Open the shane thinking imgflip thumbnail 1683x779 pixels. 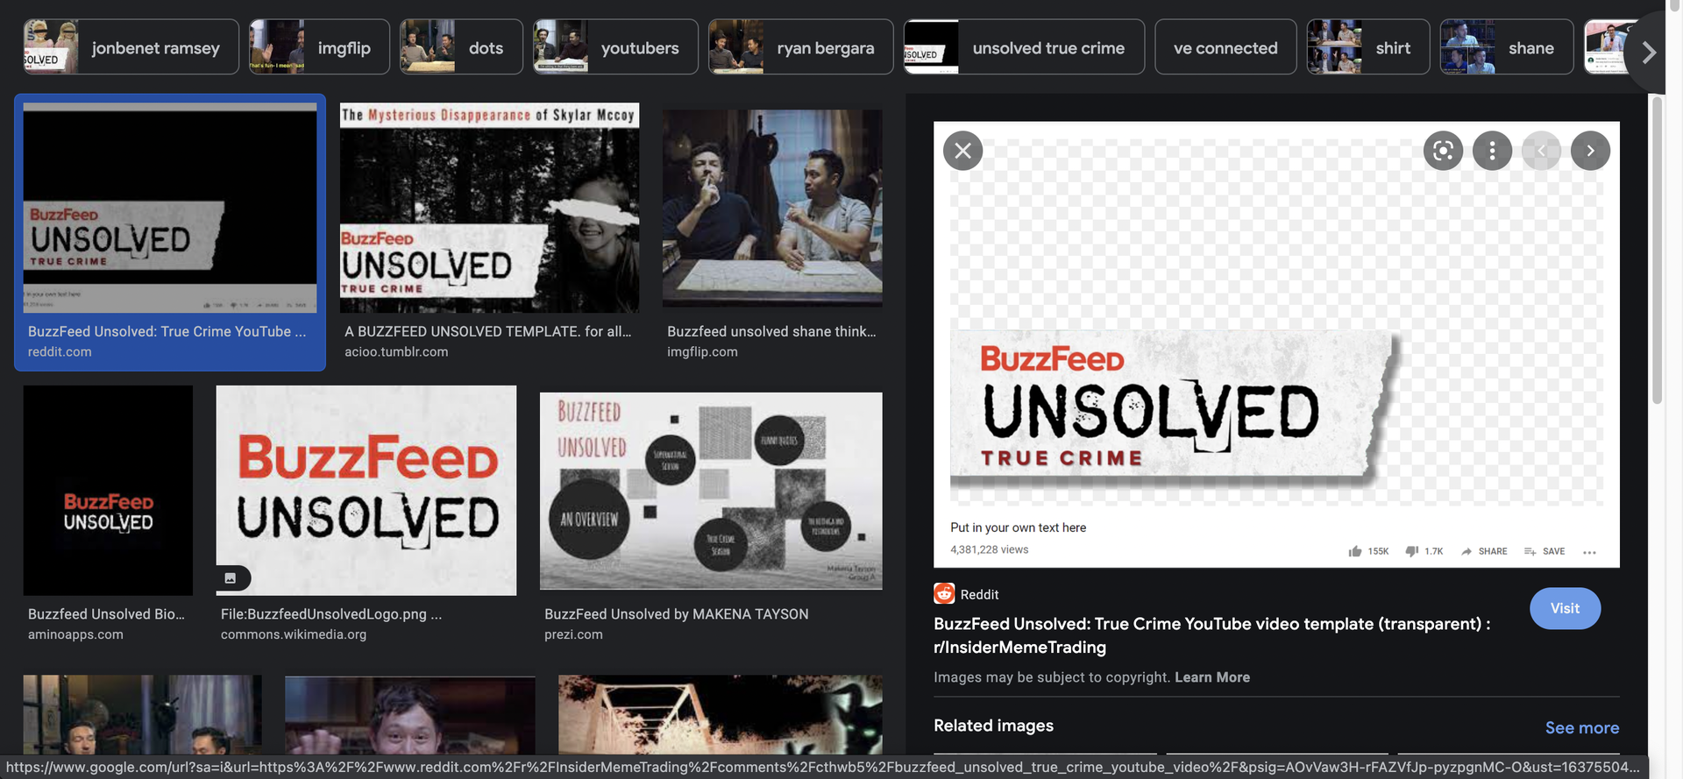pos(772,208)
